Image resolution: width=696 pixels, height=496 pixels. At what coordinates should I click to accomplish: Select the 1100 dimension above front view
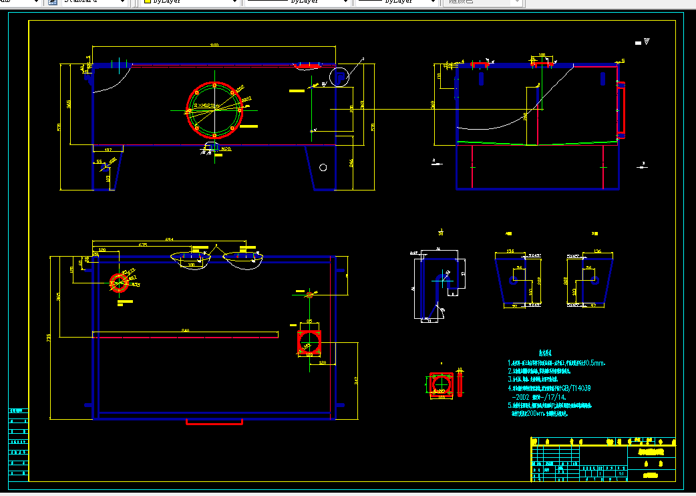pos(214,45)
